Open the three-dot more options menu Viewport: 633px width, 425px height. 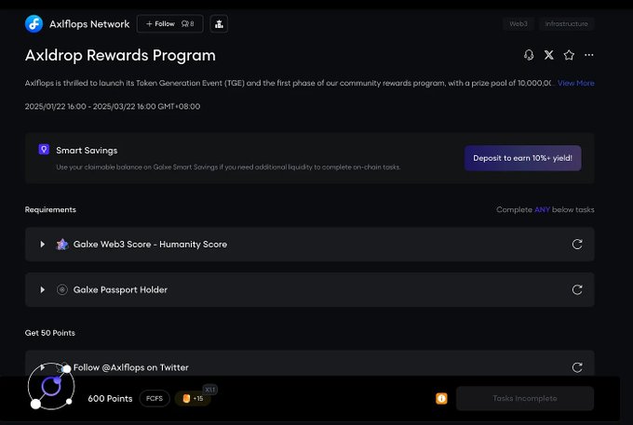(x=589, y=55)
